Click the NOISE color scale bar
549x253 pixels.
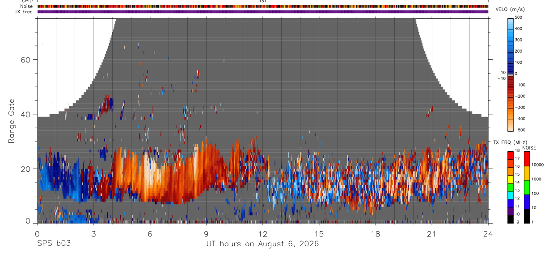point(527,187)
